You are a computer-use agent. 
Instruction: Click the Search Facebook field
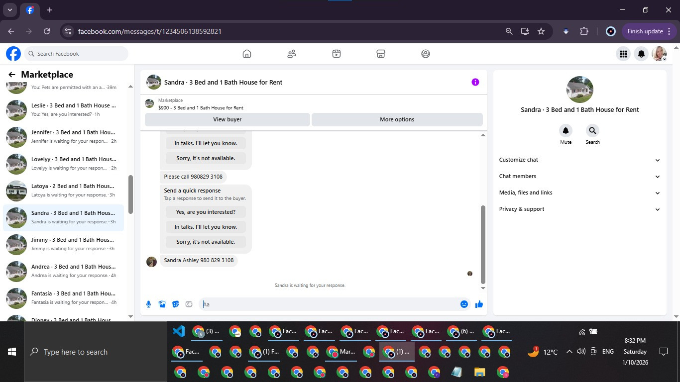click(x=76, y=54)
